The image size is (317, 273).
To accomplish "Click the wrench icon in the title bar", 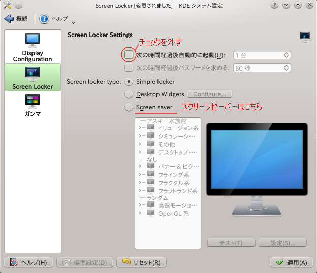I will coord(7,5).
